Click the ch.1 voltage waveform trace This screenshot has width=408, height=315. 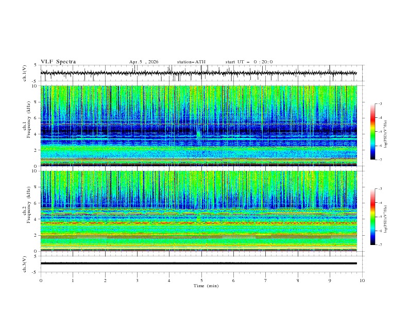click(x=198, y=73)
